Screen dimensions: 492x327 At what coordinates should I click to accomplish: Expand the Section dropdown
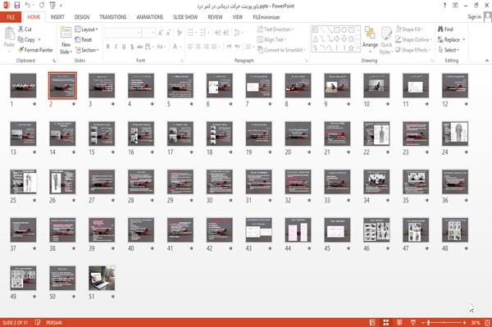click(x=87, y=50)
